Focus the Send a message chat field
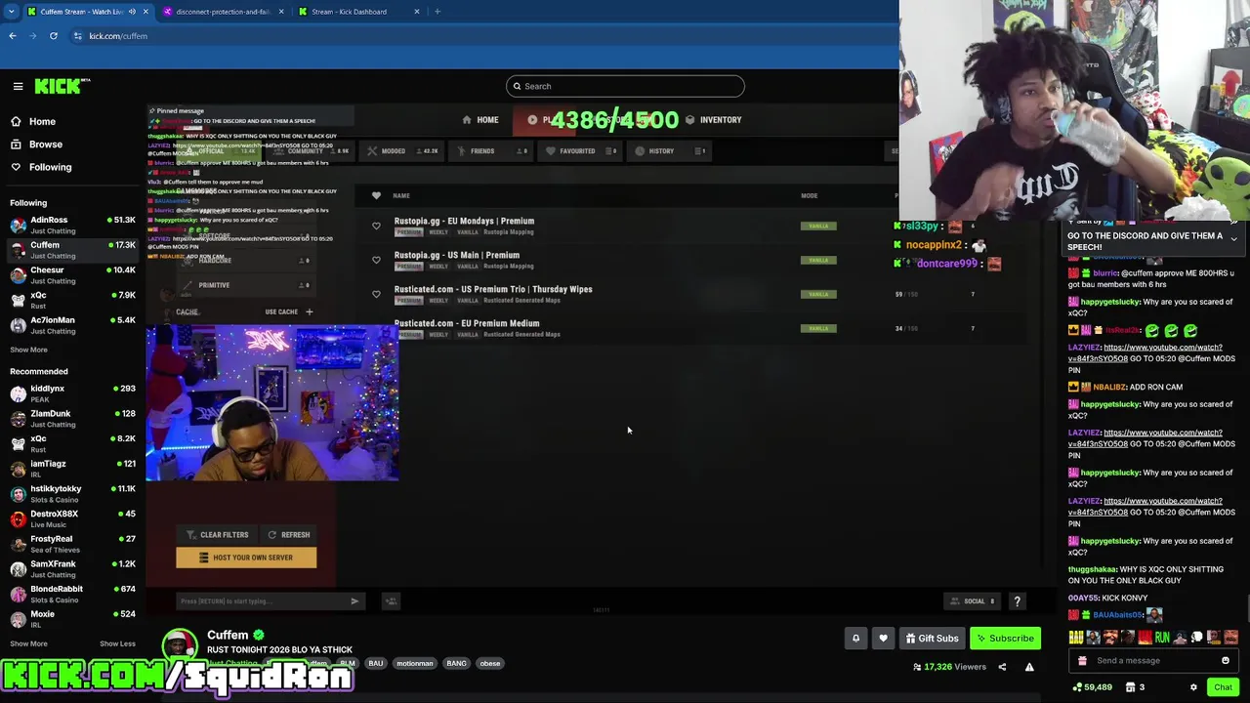The height and width of the screenshot is (703, 1250). pyautogui.click(x=1152, y=661)
